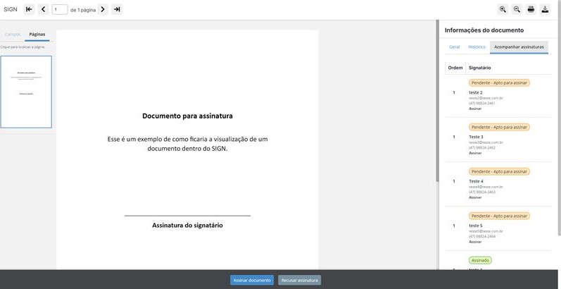Screen dimensions: 561x289
Task: Print the document
Action: pos(531,9)
